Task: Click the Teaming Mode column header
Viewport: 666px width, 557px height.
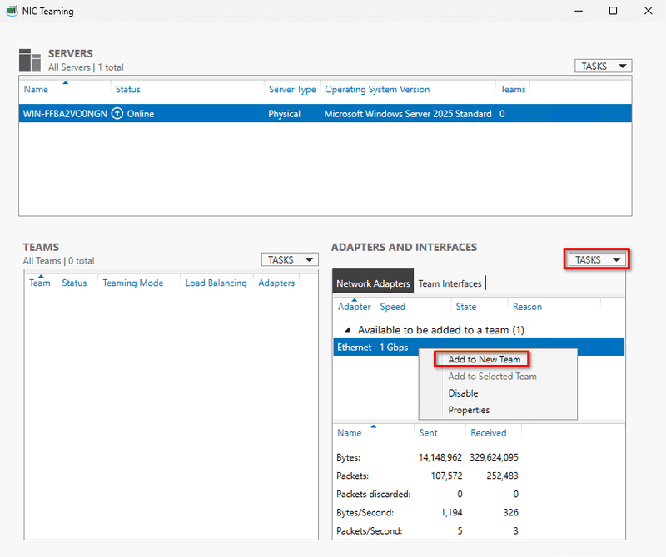Action: pyautogui.click(x=133, y=283)
